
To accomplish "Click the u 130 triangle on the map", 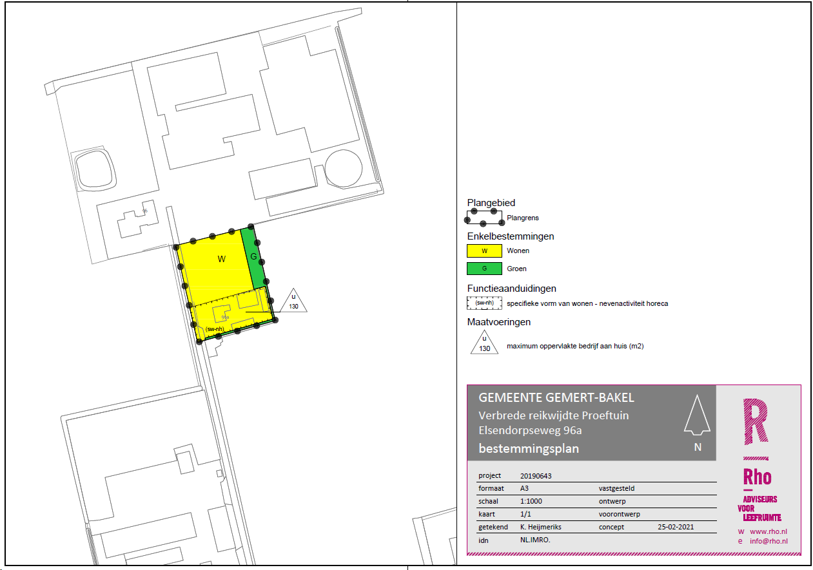I will pyautogui.click(x=293, y=301).
